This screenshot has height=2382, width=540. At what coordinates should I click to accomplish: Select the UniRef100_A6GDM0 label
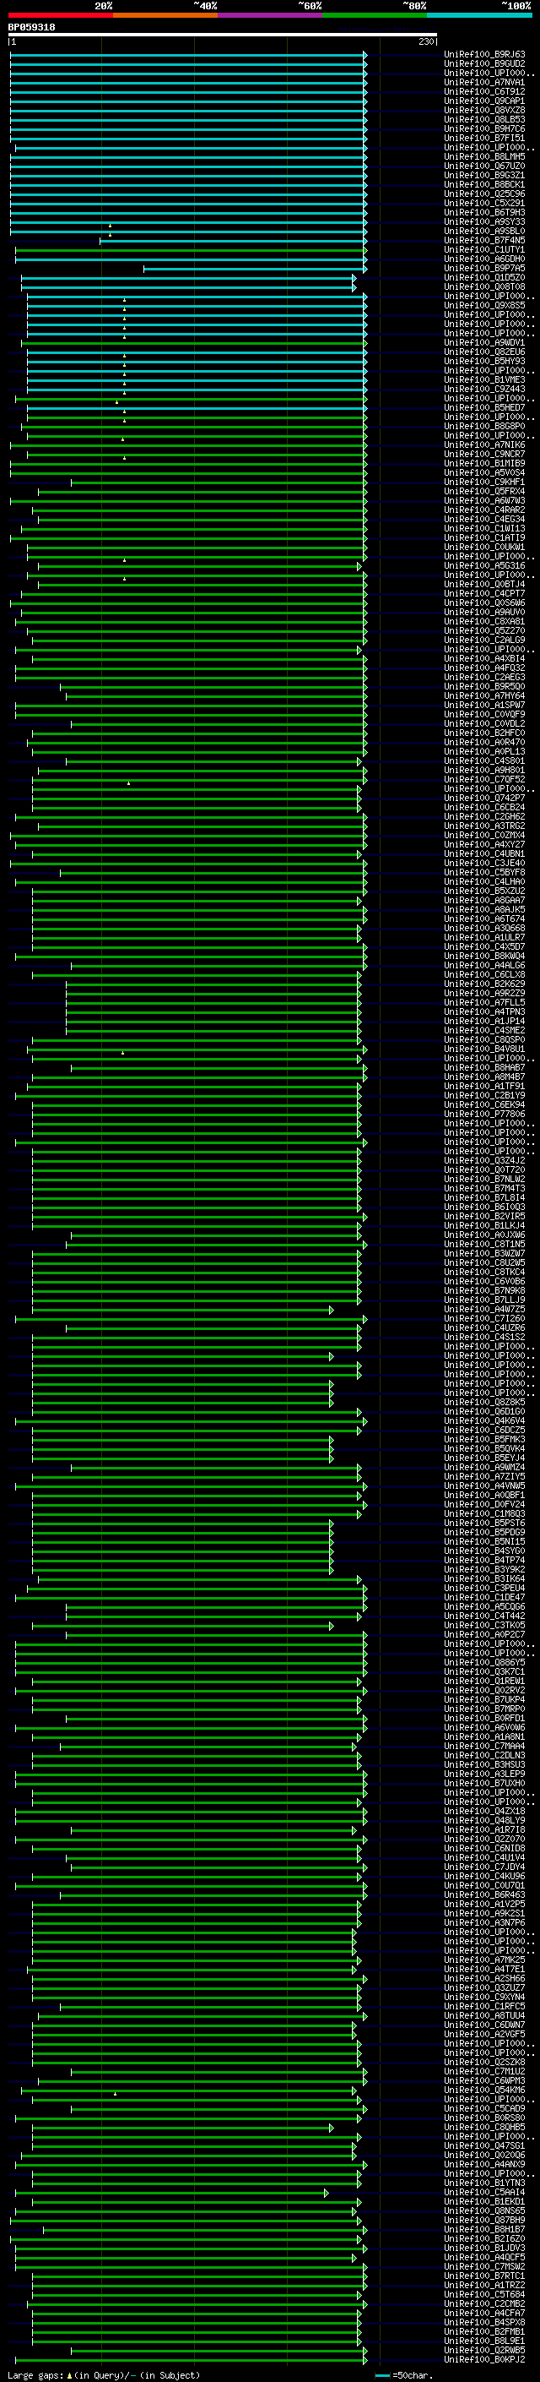pyautogui.click(x=484, y=259)
